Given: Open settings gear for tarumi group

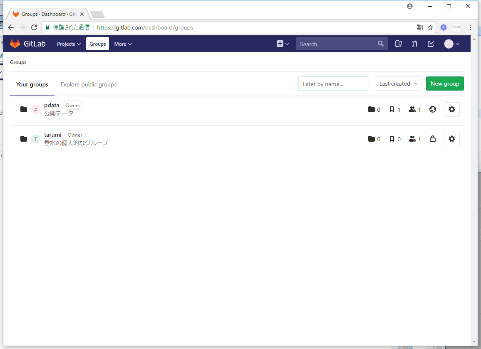Looking at the screenshot, I should 452,139.
